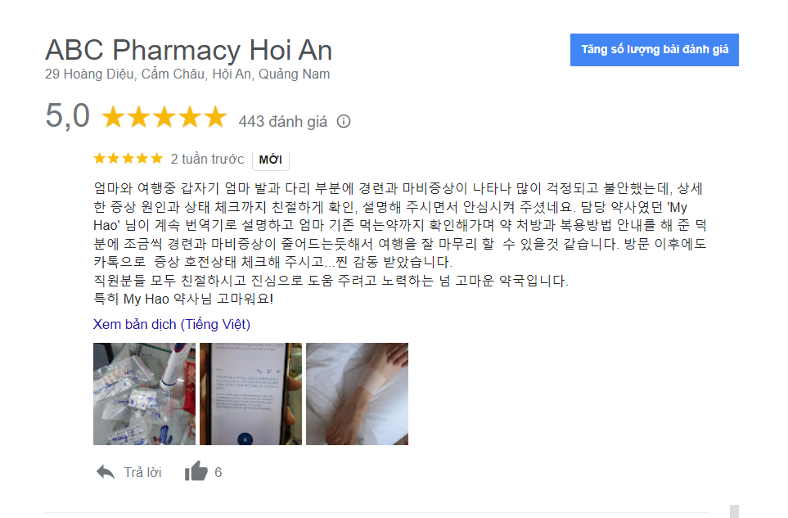Click the 5,0 rating score
Screen dimensions: 788x518
[67, 115]
